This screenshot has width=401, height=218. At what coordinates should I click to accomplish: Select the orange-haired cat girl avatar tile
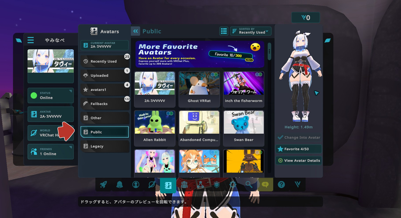click(199, 163)
